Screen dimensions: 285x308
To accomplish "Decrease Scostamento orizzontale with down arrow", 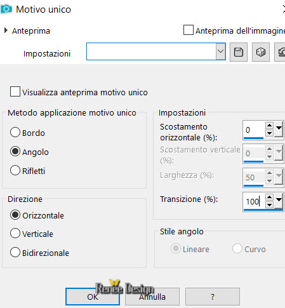I will (x=269, y=133).
